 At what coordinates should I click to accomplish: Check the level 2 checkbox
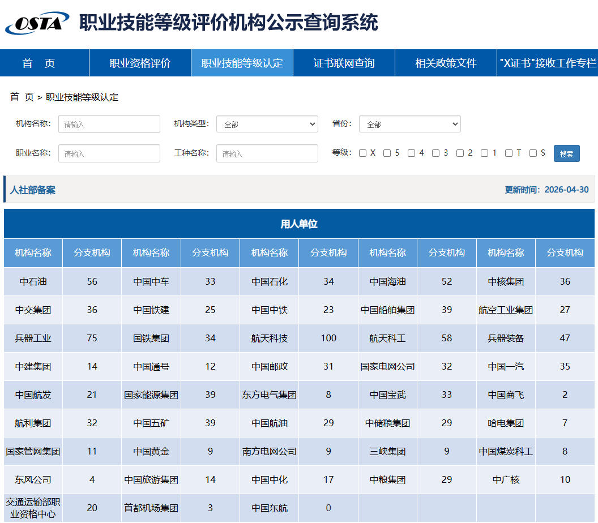tap(460, 153)
